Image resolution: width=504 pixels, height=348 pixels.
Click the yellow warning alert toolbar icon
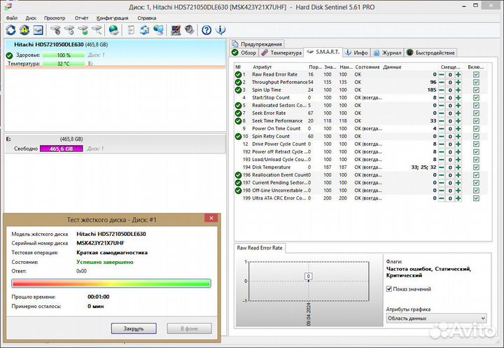click(x=24, y=30)
